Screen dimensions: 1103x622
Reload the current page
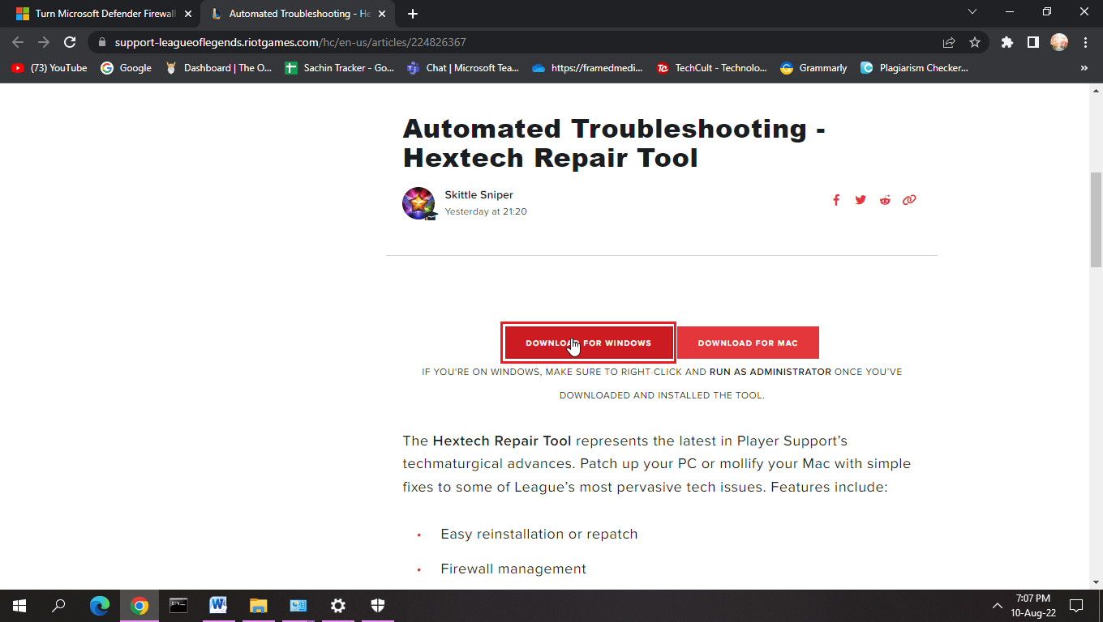pyautogui.click(x=70, y=42)
